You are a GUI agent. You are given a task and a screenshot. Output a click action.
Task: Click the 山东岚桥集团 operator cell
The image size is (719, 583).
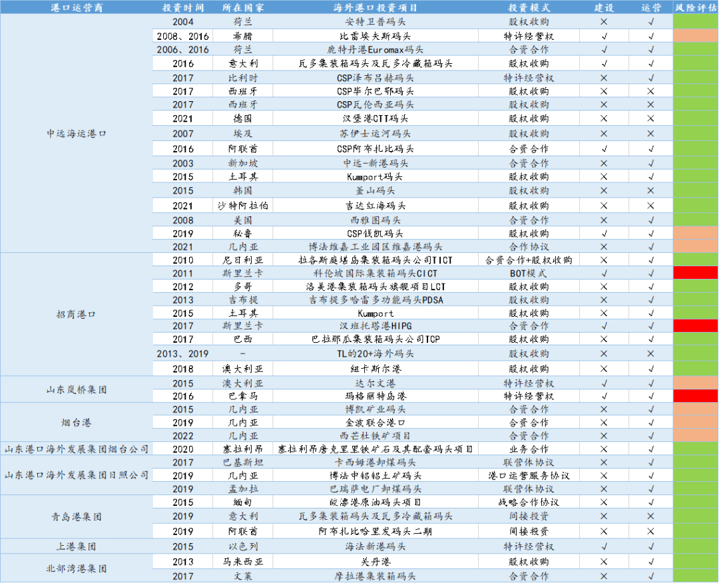click(77, 389)
